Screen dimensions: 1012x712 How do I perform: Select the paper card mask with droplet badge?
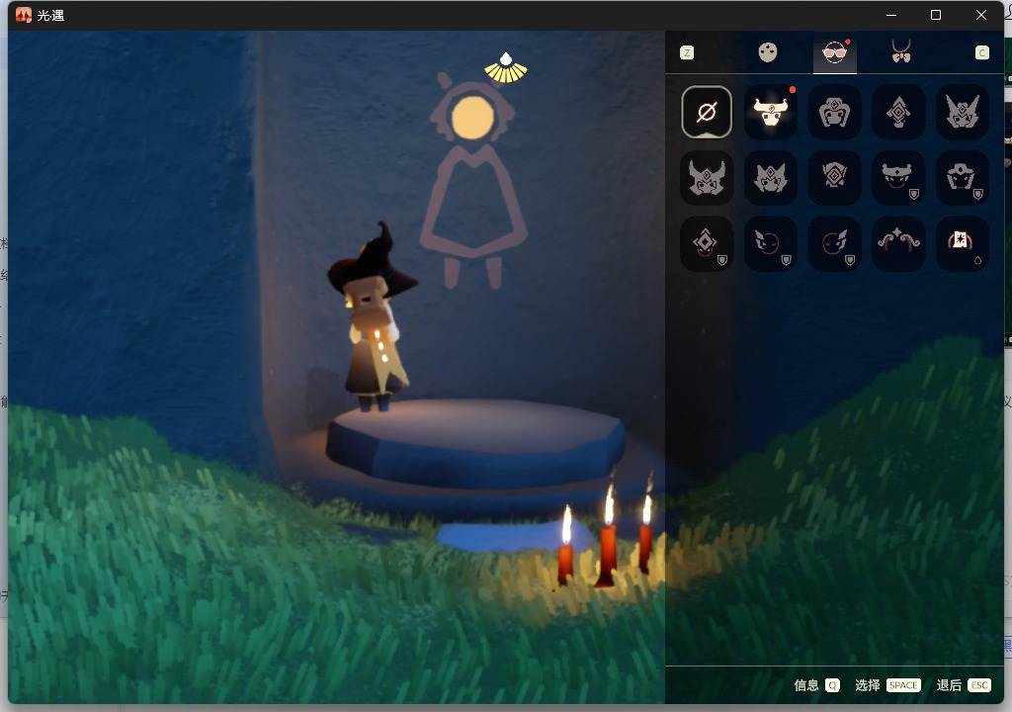(x=962, y=243)
